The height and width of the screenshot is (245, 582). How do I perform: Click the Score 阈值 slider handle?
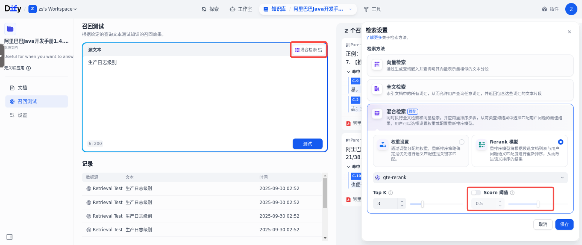click(x=538, y=204)
